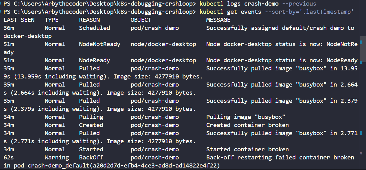
Task: Click the "Created container broken" message
Action: pos(247,125)
